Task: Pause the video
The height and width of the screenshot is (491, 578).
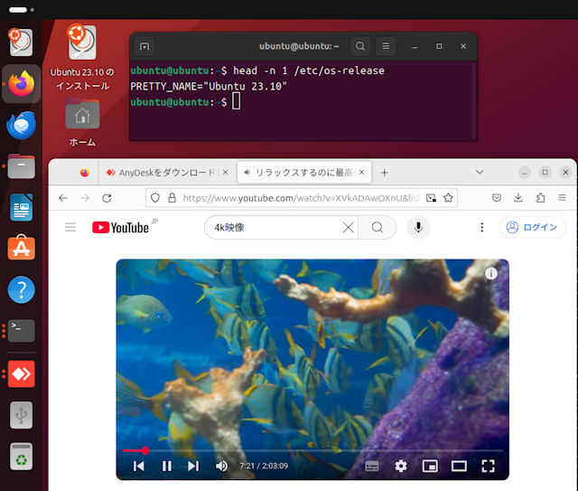Action: click(x=166, y=467)
